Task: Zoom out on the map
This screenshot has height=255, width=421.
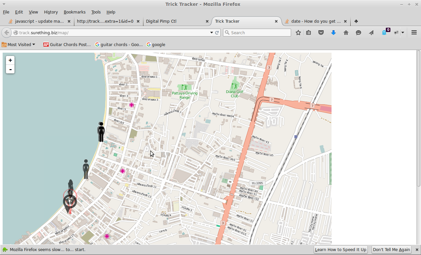Action: pos(10,69)
